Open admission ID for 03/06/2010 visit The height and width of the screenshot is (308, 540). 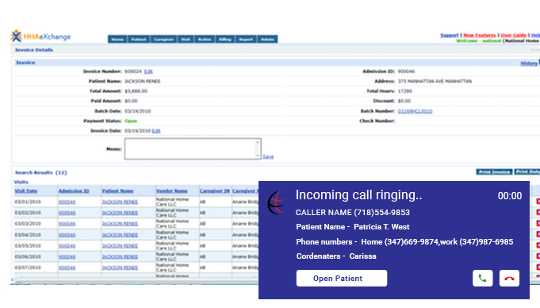(x=67, y=257)
